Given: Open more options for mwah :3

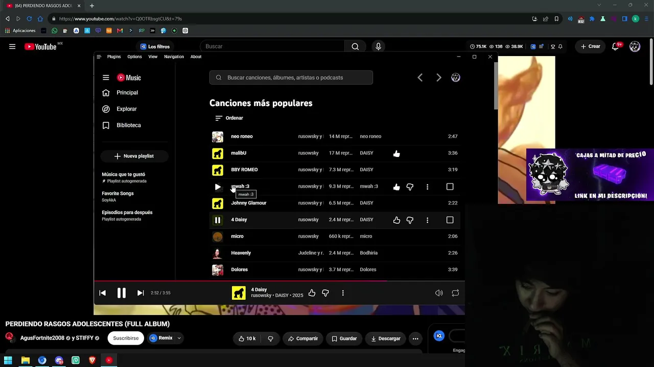Looking at the screenshot, I should click(427, 187).
